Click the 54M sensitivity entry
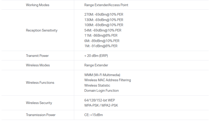The height and width of the screenshot is (124, 213). pos(103,30)
